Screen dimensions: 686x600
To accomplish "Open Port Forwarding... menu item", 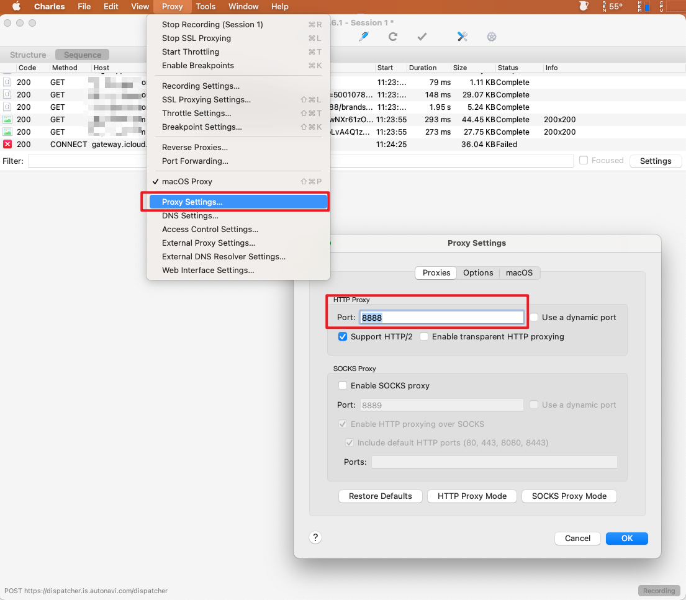I will pyautogui.click(x=238, y=161).
